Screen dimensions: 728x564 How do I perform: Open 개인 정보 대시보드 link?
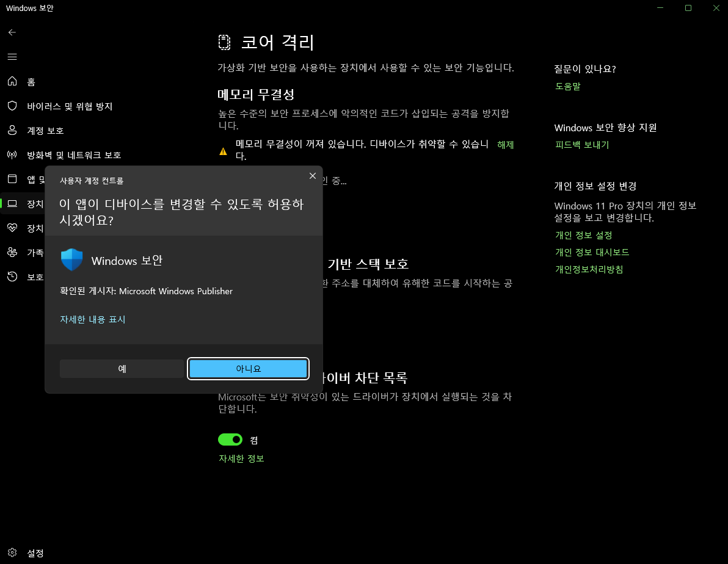(x=592, y=252)
